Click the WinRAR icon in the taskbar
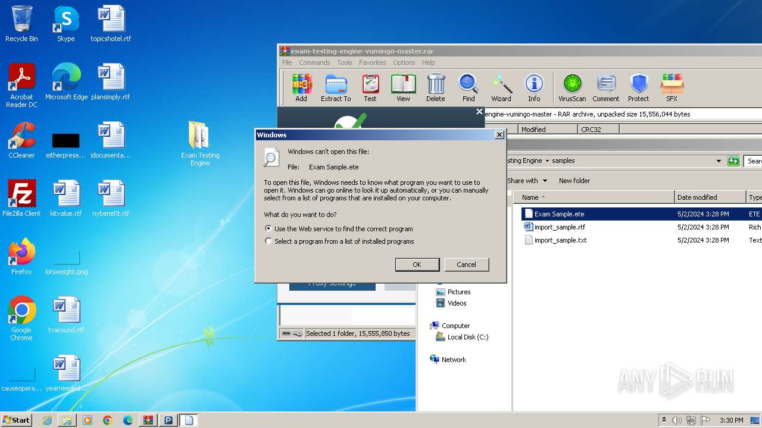Image resolution: width=762 pixels, height=428 pixels. pyautogui.click(x=148, y=420)
